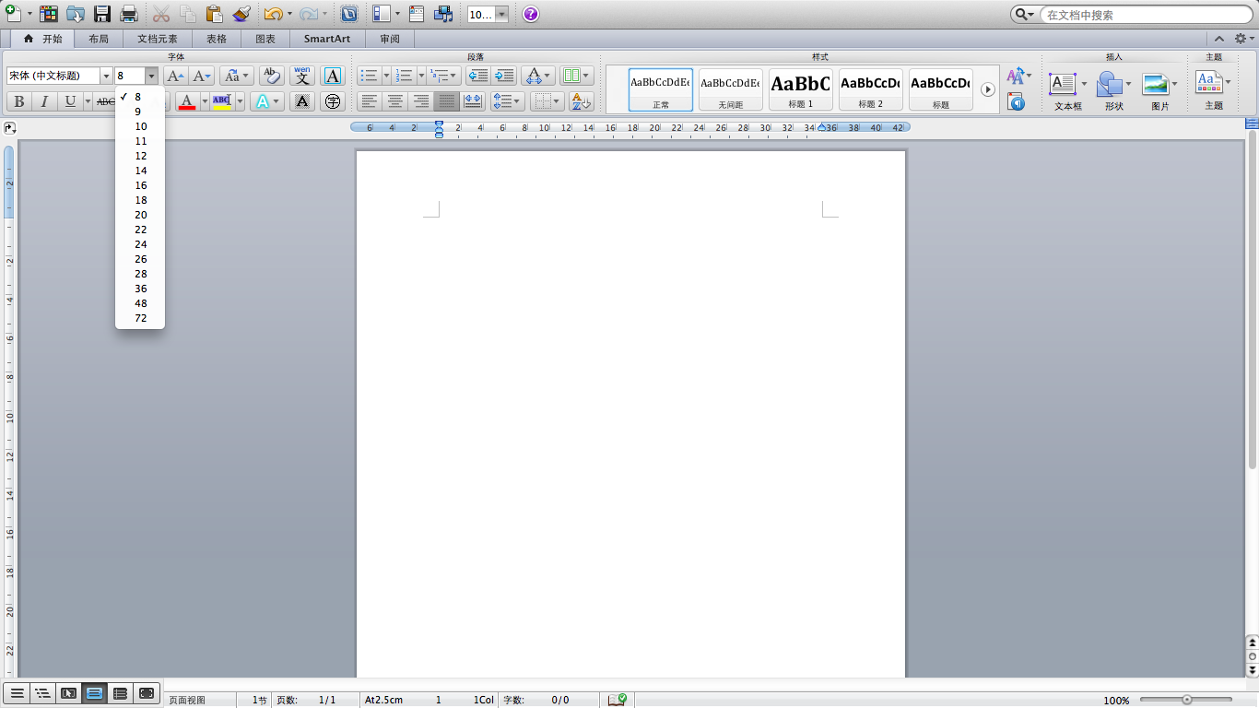1259x708 pixels.
Task: Expand the zoom percentage dropdown in toolbar
Action: 501,14
